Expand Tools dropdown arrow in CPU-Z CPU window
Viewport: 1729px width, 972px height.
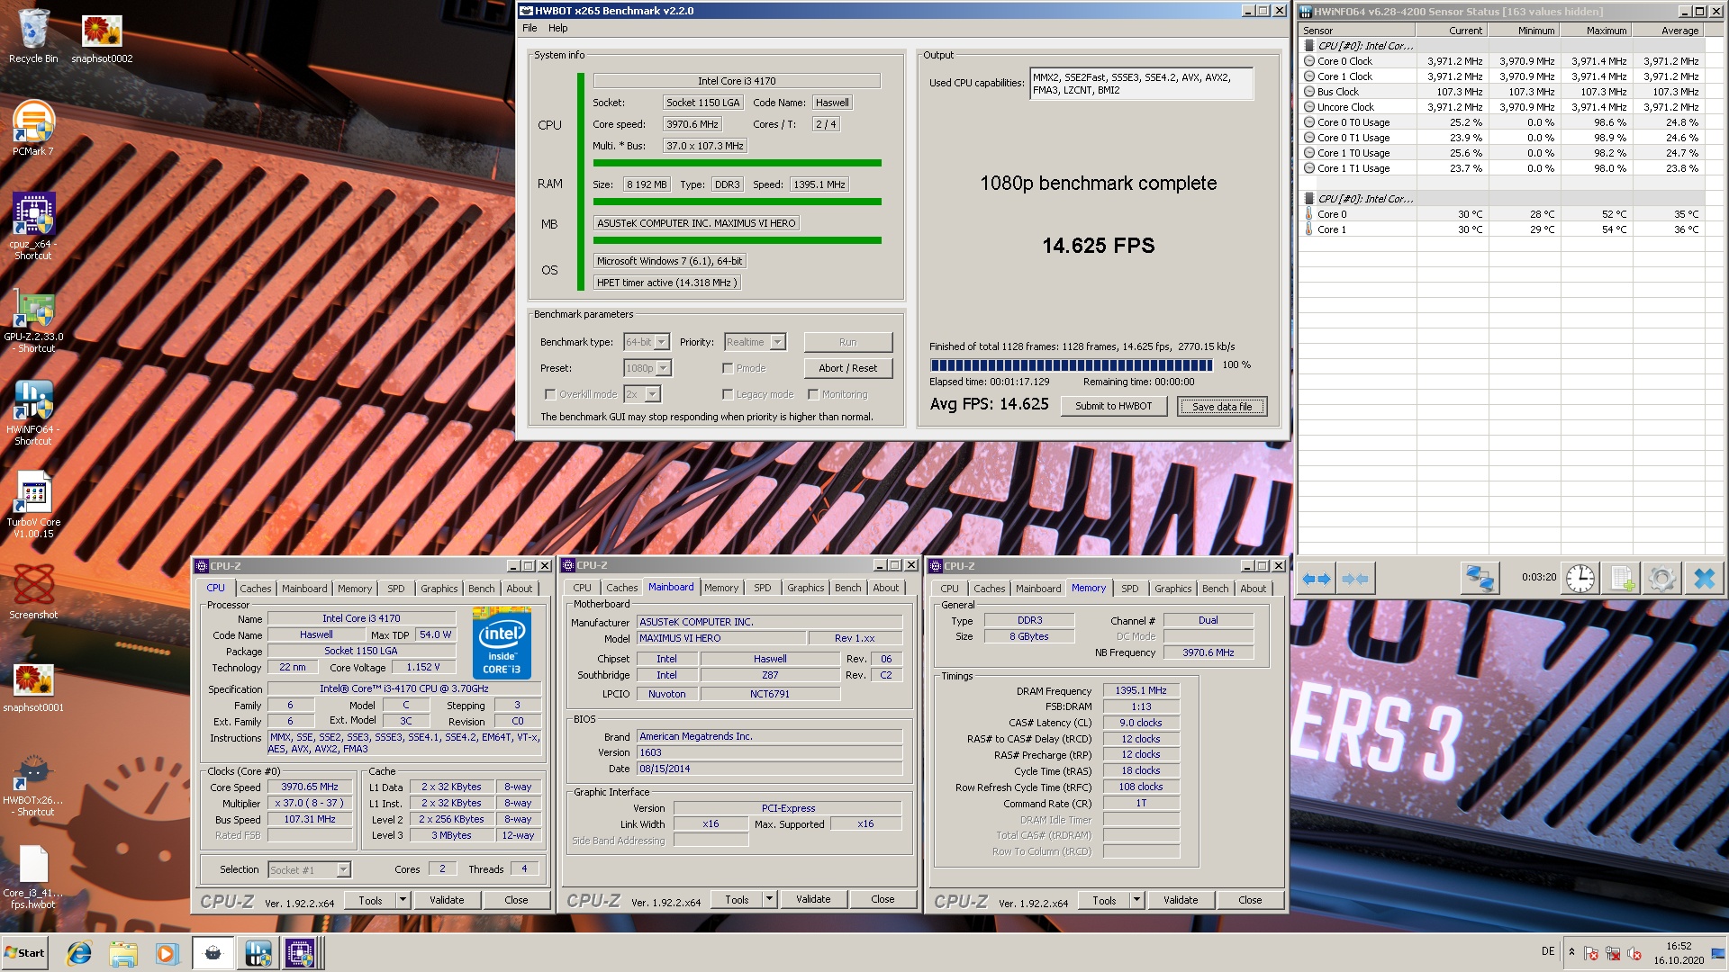(x=403, y=900)
